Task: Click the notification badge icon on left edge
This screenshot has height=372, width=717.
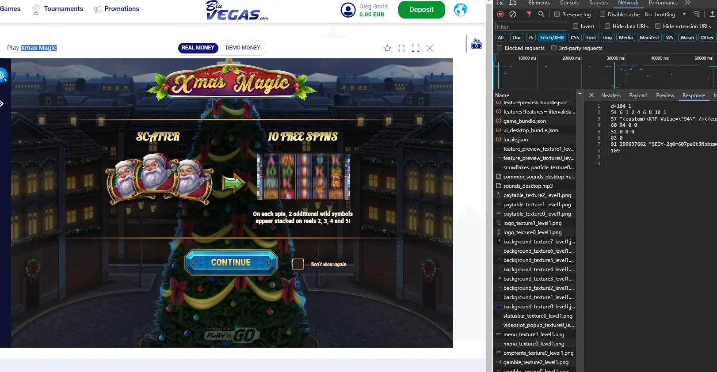Action: point(3,76)
